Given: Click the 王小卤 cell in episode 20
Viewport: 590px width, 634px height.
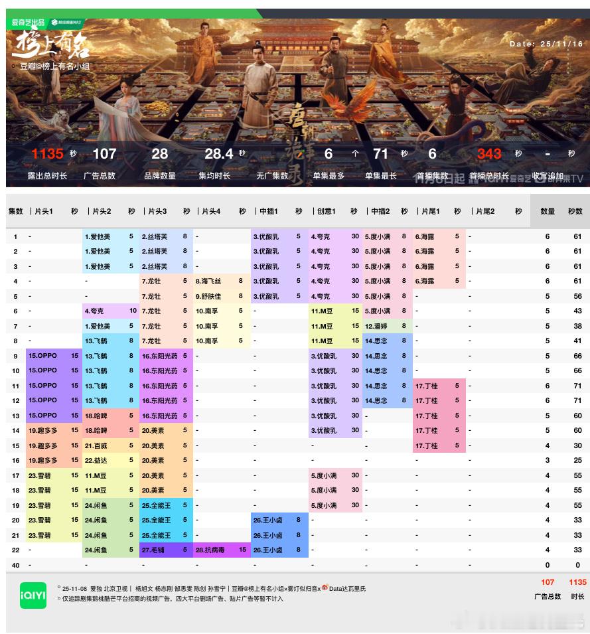Looking at the screenshot, I should click(x=279, y=520).
